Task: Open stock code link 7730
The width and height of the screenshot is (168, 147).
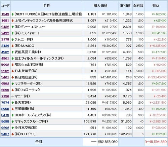Action: 5,96
